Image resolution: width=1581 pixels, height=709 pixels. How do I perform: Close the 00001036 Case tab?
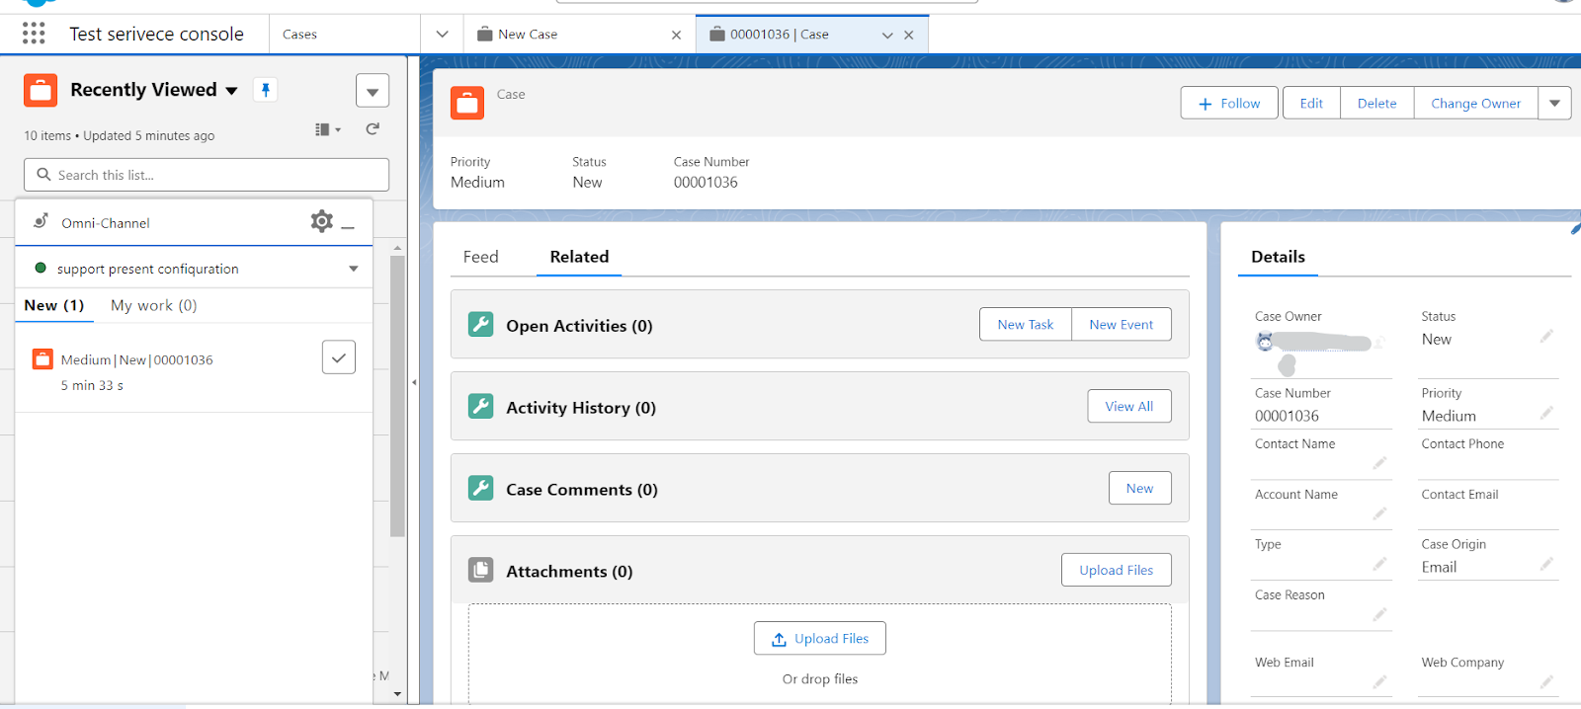(908, 35)
